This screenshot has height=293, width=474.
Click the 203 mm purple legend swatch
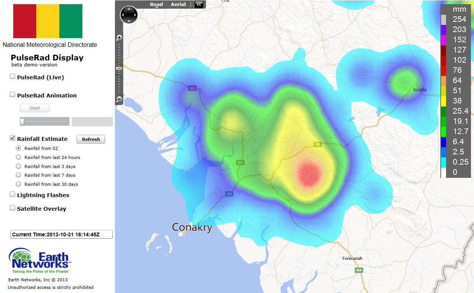tap(444, 29)
